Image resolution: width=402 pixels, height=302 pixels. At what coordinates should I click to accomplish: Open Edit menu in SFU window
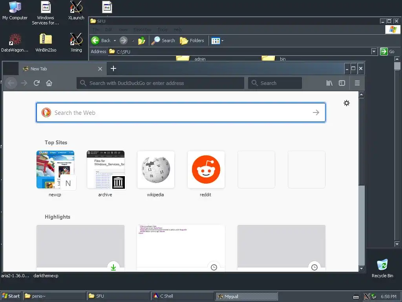coord(108,29)
